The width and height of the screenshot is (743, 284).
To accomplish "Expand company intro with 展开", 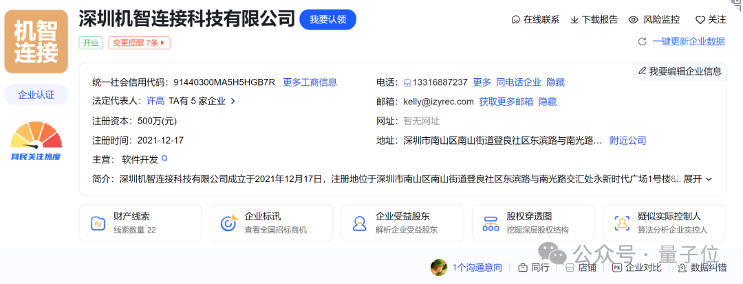I will [698, 179].
